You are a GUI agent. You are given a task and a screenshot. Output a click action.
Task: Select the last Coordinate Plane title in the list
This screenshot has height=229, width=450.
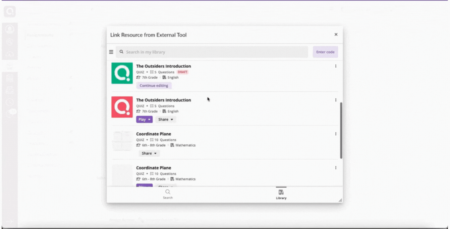click(x=154, y=168)
